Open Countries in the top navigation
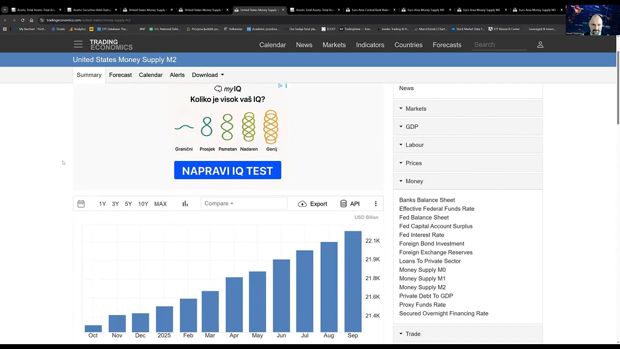 [x=408, y=45]
